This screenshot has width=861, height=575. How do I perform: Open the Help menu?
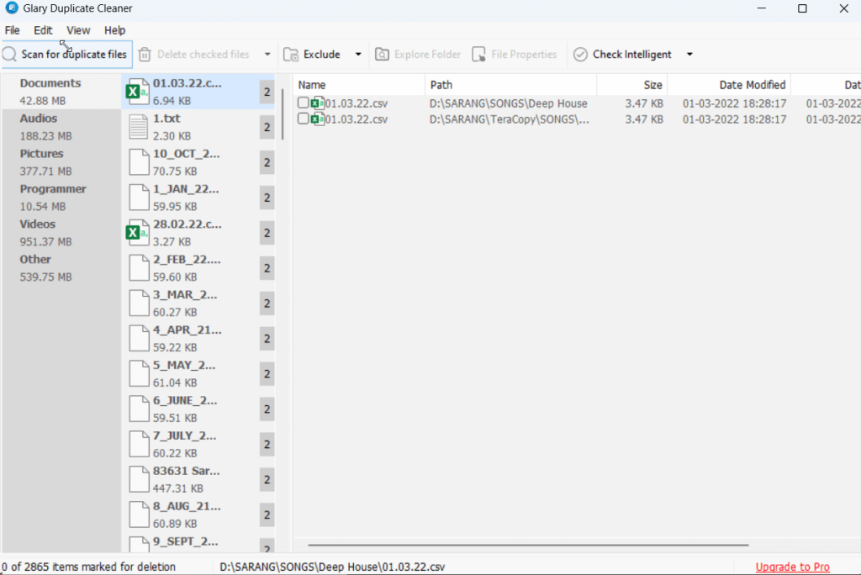[114, 30]
